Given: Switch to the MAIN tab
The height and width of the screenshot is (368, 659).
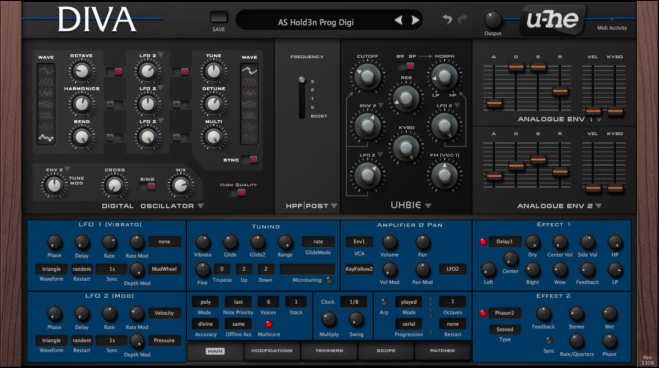Looking at the screenshot, I should tap(215, 351).
